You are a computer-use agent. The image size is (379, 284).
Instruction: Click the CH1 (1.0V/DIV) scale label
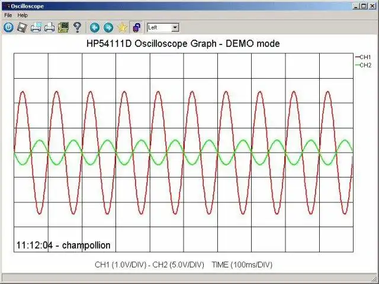[121, 264]
